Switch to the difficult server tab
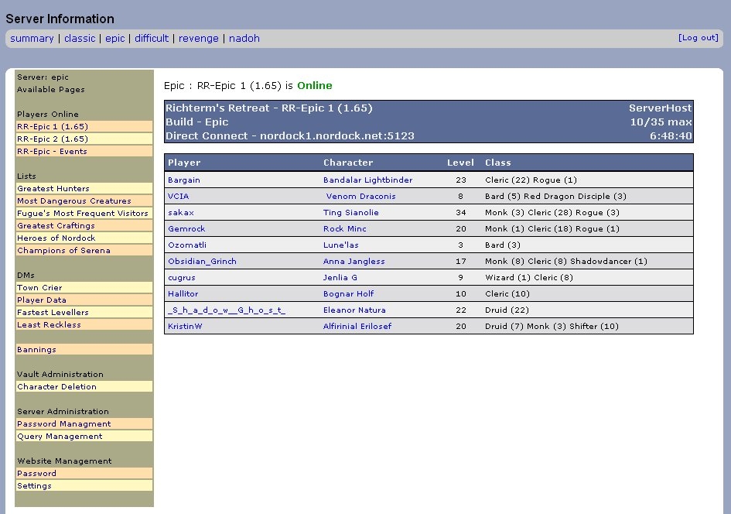Image resolution: width=731 pixels, height=514 pixels. click(x=152, y=39)
